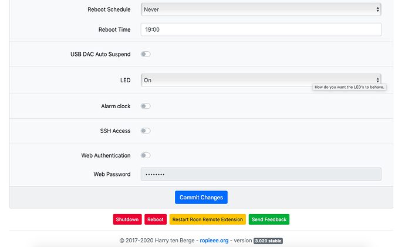405x247 pixels.
Task: Enable SSH Access toggle
Action: click(x=146, y=131)
